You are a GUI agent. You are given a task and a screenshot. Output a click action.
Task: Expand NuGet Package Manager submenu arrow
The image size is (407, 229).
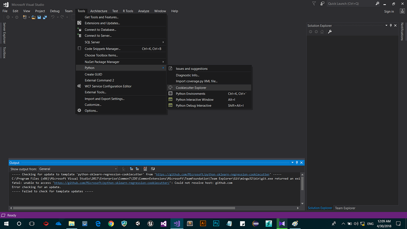(163, 62)
